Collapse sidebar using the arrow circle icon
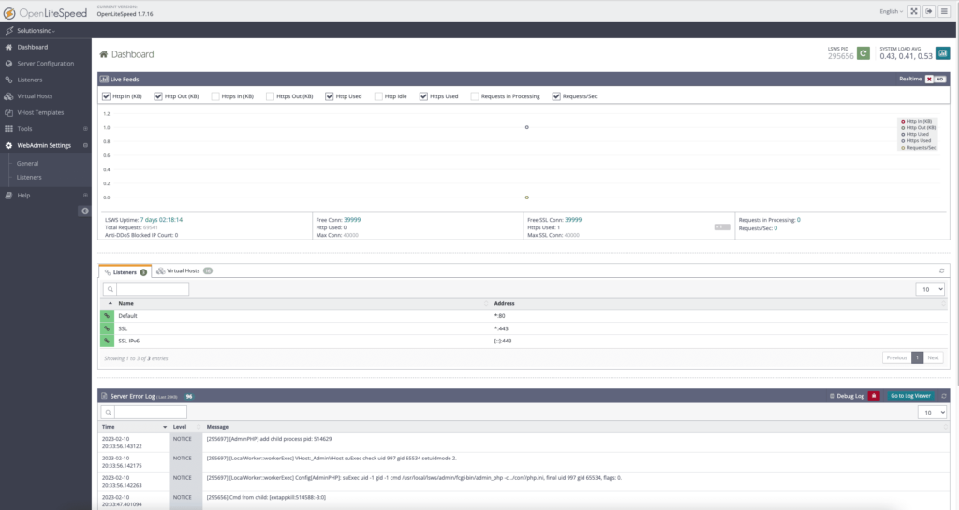 pyautogui.click(x=85, y=211)
